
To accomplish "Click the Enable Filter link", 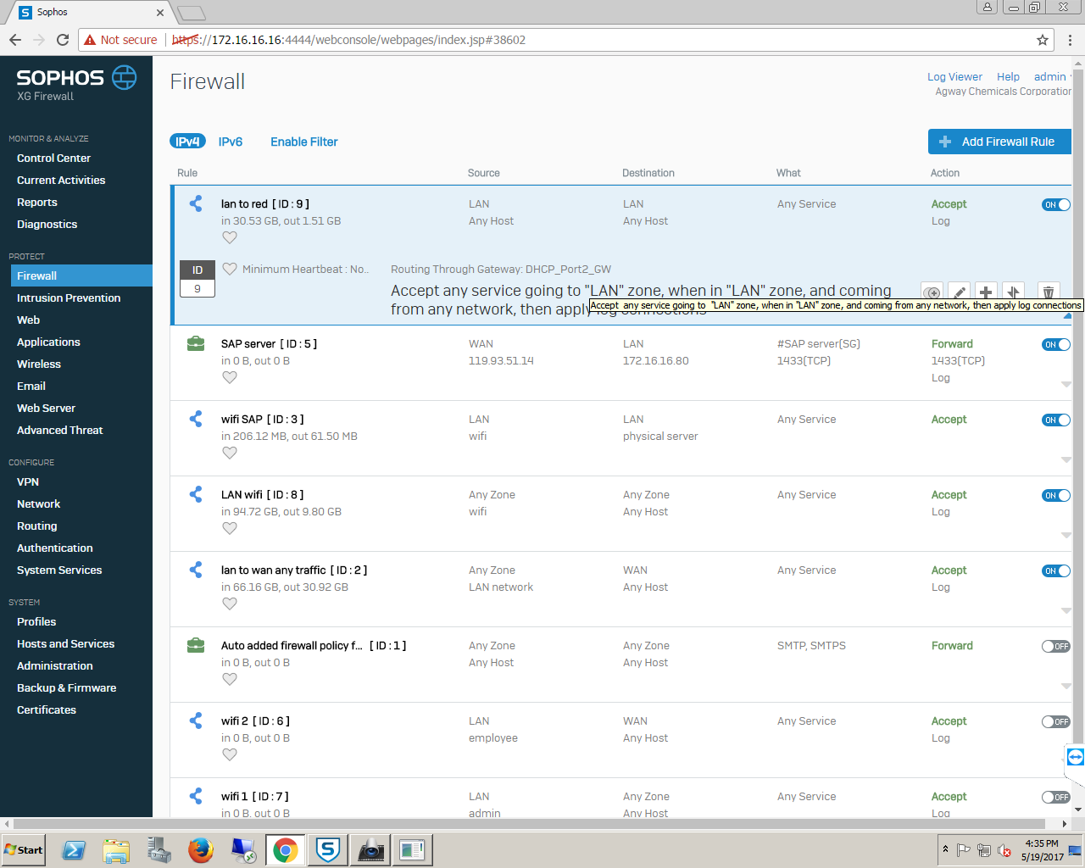I will click(303, 142).
